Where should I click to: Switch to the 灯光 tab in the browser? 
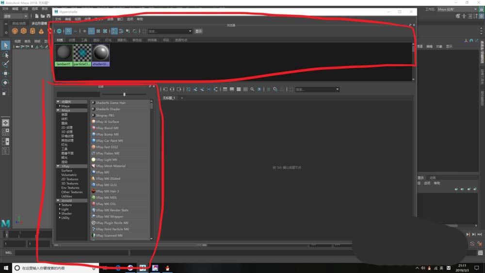point(108,40)
